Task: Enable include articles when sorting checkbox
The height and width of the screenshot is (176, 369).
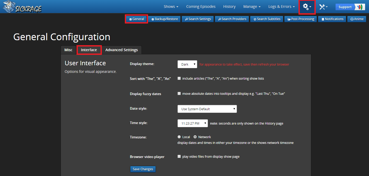Action: pos(179,78)
